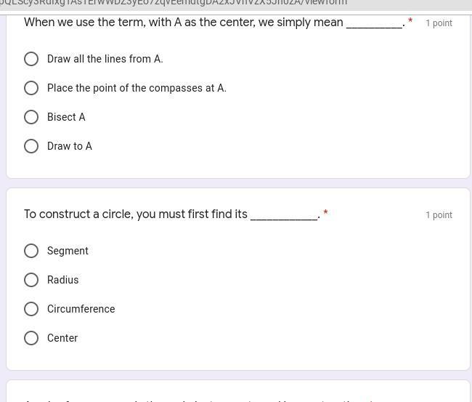This screenshot has width=472, height=402.
Task: Click the "Radius" option text
Action: pos(63,280)
